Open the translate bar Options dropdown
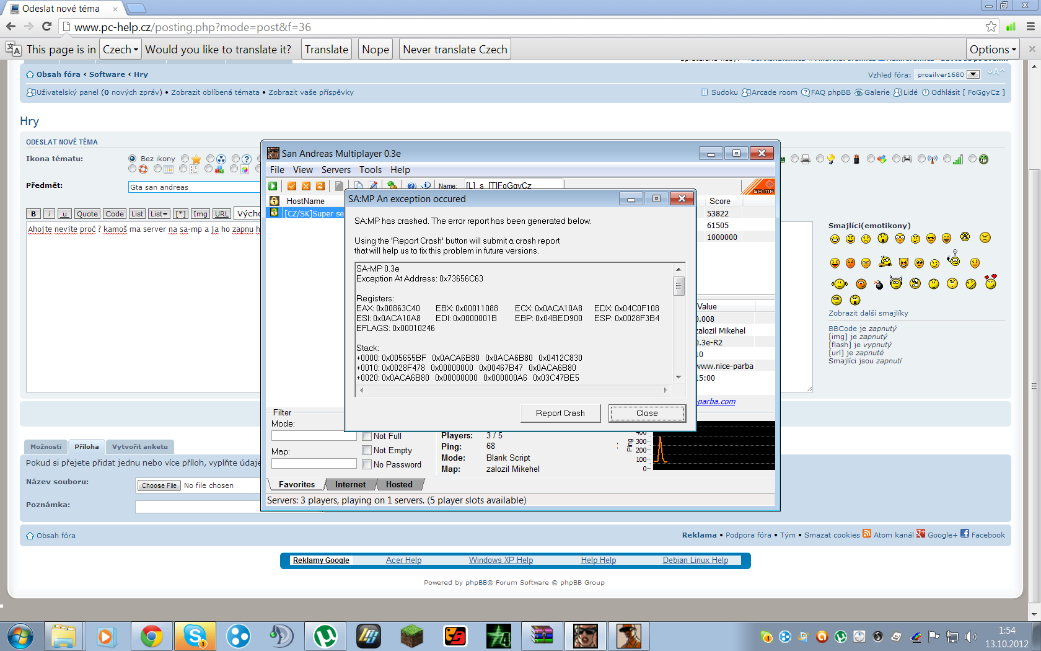Screen dimensions: 1041x651 (x=993, y=50)
